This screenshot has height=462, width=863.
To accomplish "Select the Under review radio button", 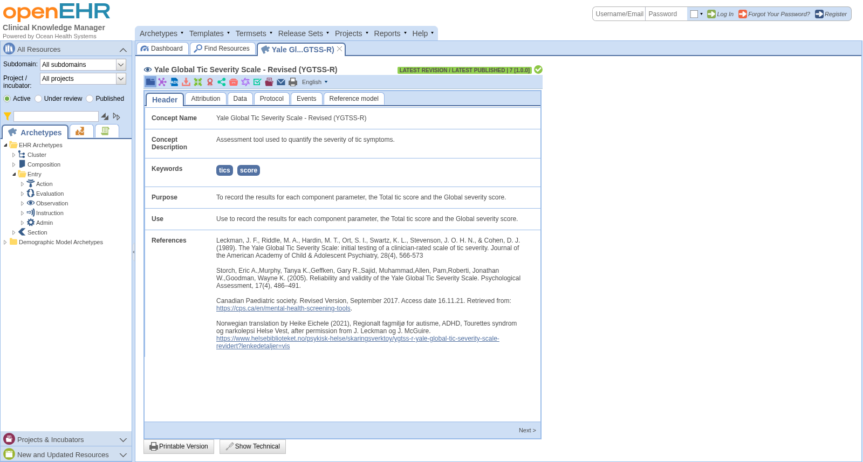I will click(x=38, y=99).
